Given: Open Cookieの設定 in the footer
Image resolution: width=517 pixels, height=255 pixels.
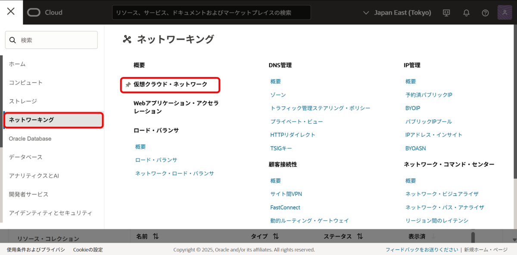Looking at the screenshot, I should [x=88, y=250].
